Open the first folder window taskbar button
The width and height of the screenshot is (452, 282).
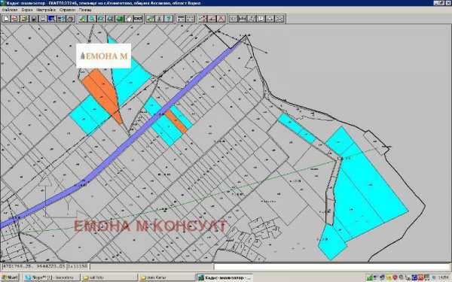tap(109, 277)
